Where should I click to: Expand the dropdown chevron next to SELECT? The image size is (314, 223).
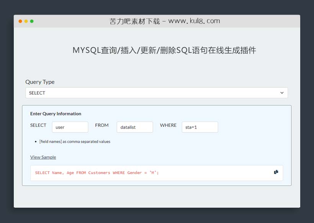tap(282, 93)
